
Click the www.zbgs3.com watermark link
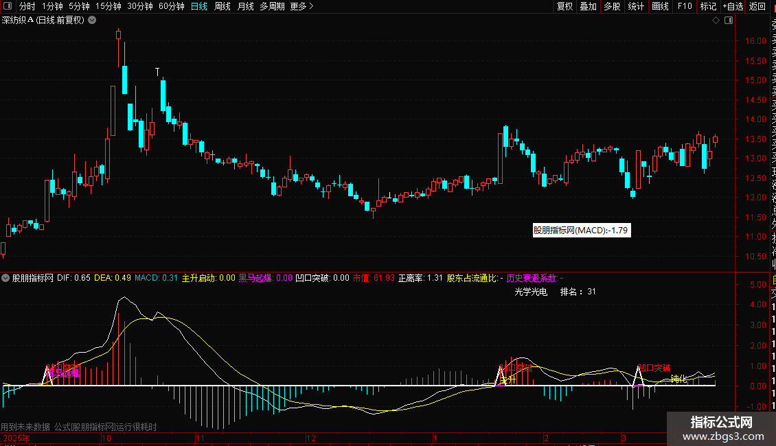[x=723, y=436]
